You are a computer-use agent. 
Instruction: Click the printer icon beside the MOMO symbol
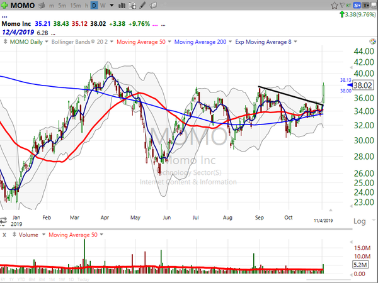click(42, 5)
